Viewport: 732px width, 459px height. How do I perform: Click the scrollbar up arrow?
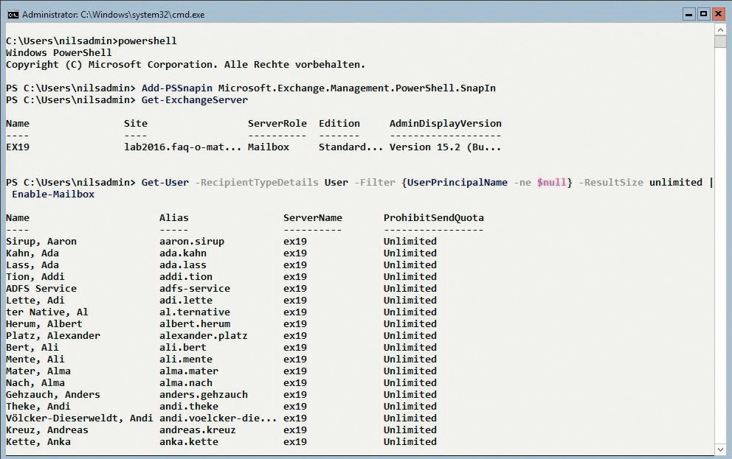[720, 29]
